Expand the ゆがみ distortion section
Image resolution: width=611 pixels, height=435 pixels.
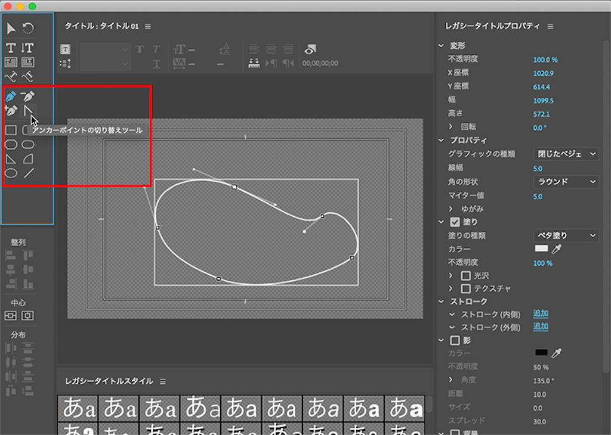[451, 209]
